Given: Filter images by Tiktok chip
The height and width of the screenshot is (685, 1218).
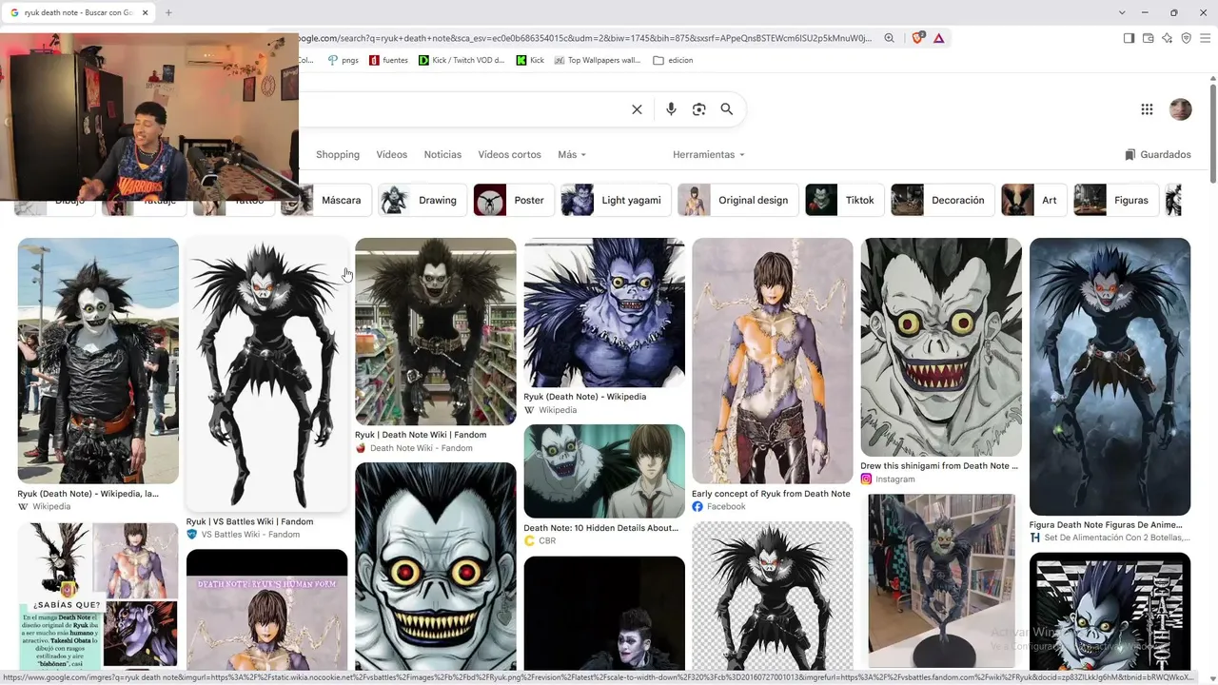Looking at the screenshot, I should pos(845,200).
